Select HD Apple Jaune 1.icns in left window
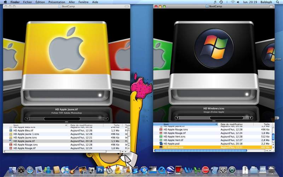The image size is (283, 177). click(x=65, y=134)
